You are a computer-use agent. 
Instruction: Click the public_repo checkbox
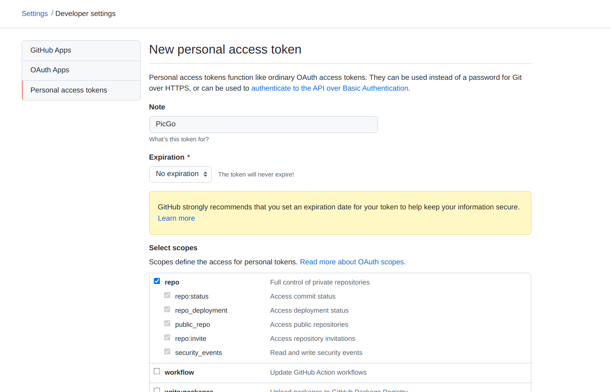[167, 323]
